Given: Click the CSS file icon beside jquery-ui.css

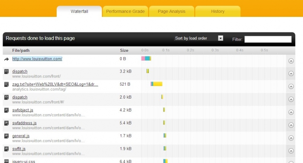Looking at the screenshot, I should click(x=6, y=161).
